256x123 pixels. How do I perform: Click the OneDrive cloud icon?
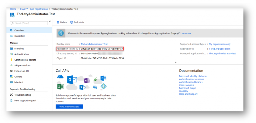60,77
